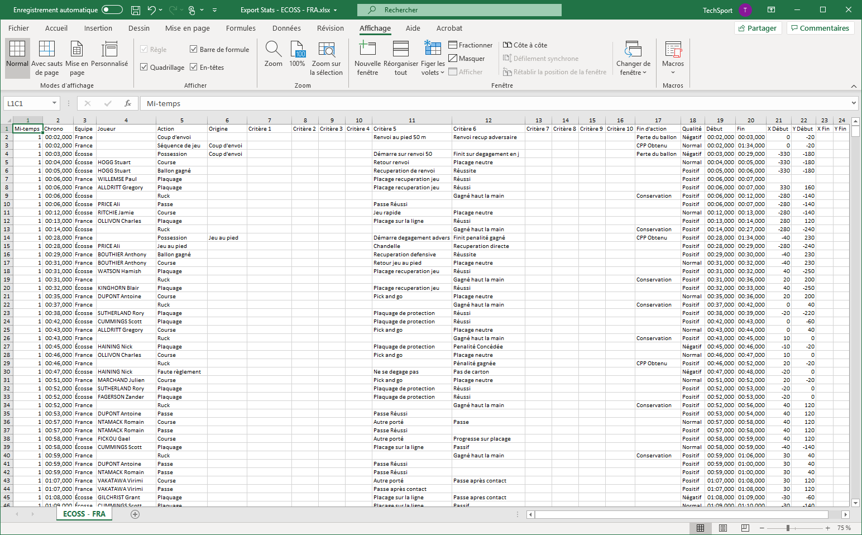Select cell with HOGG Stuart in row 5
The width and height of the screenshot is (862, 535).
point(126,162)
